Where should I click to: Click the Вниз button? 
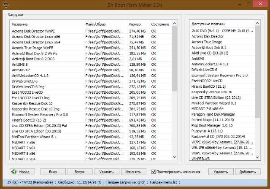(53, 172)
